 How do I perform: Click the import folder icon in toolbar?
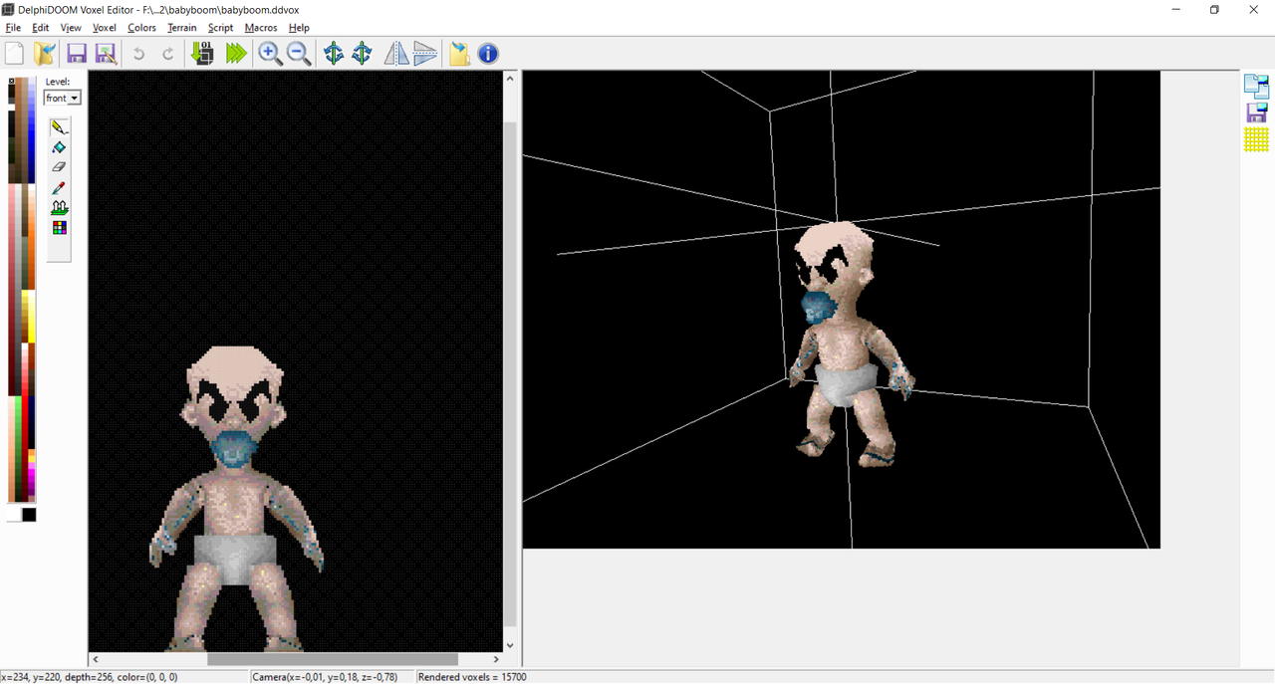click(x=459, y=54)
